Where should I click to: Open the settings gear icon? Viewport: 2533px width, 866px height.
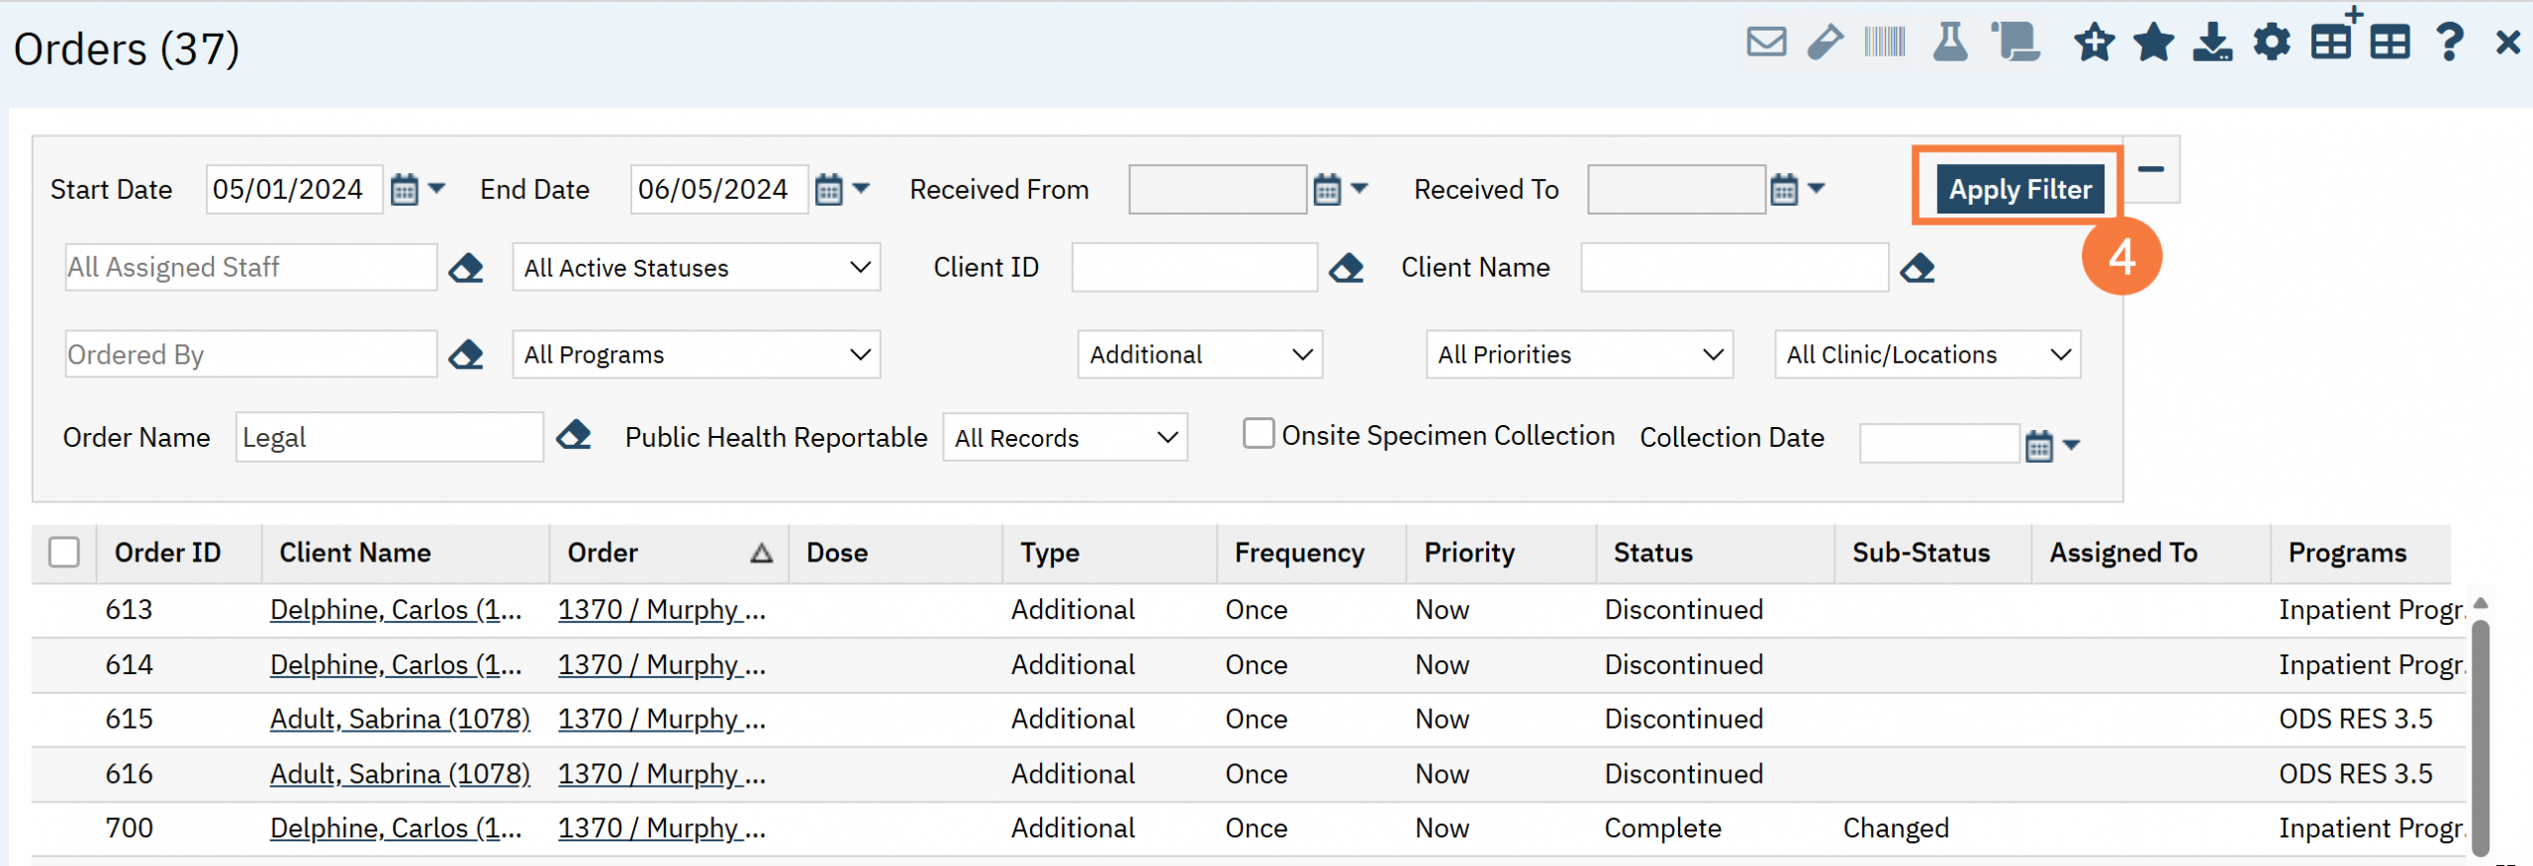tap(2271, 43)
